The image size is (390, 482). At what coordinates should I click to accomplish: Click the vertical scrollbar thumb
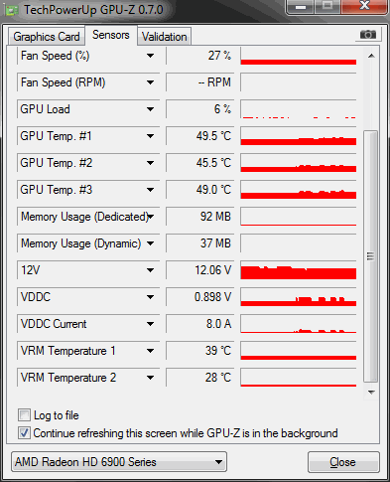point(371,256)
